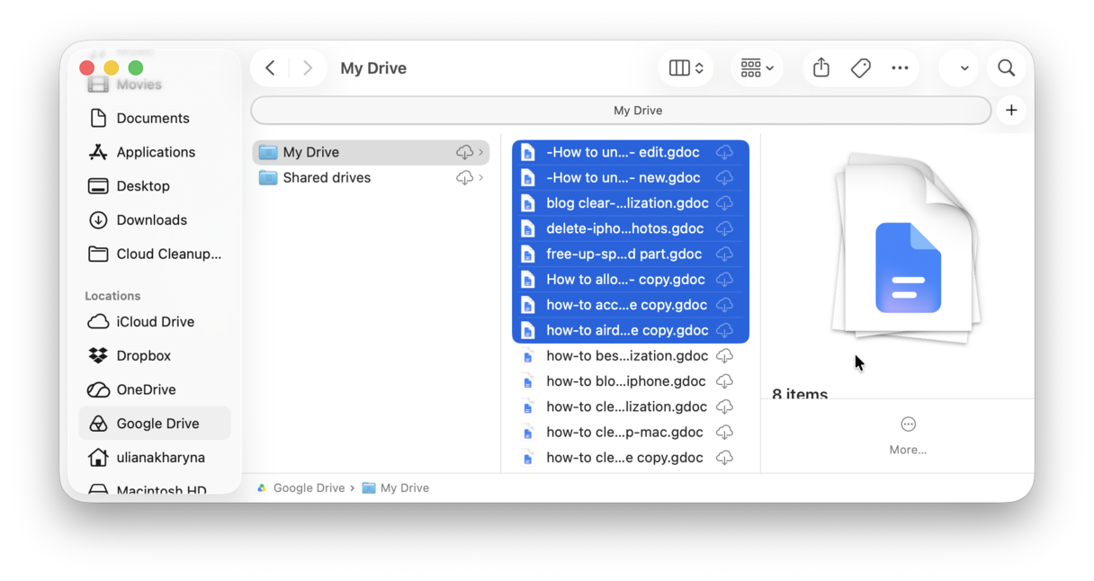Image resolution: width=1094 pixels, height=581 pixels.
Task: Select file blog clear-...lization.gdoc
Action: click(x=630, y=203)
